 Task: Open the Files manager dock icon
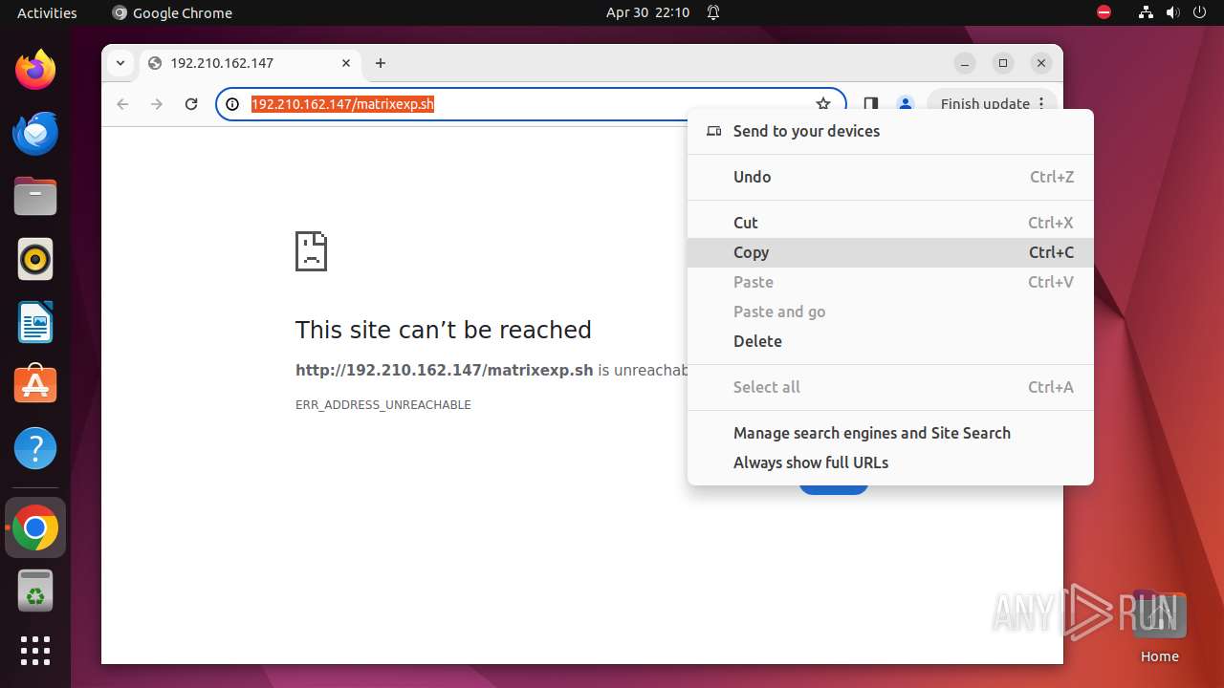coord(35,196)
